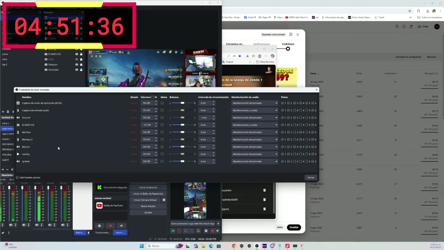This screenshot has width=444, height=250.
Task: Click the speaker icon beside Discord
Action: click(x=18, y=118)
